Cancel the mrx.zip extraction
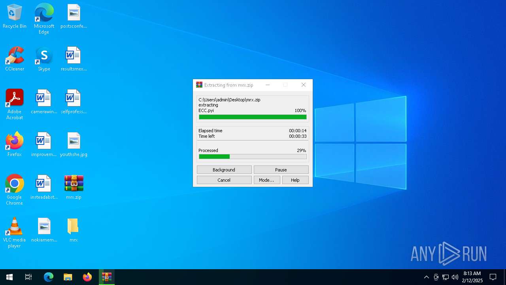Screen dimensions: 506x285 pos(224,180)
